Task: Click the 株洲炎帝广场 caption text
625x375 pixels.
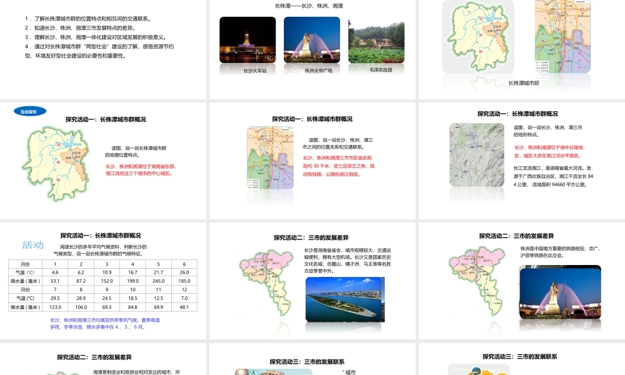Action: pyautogui.click(x=319, y=71)
